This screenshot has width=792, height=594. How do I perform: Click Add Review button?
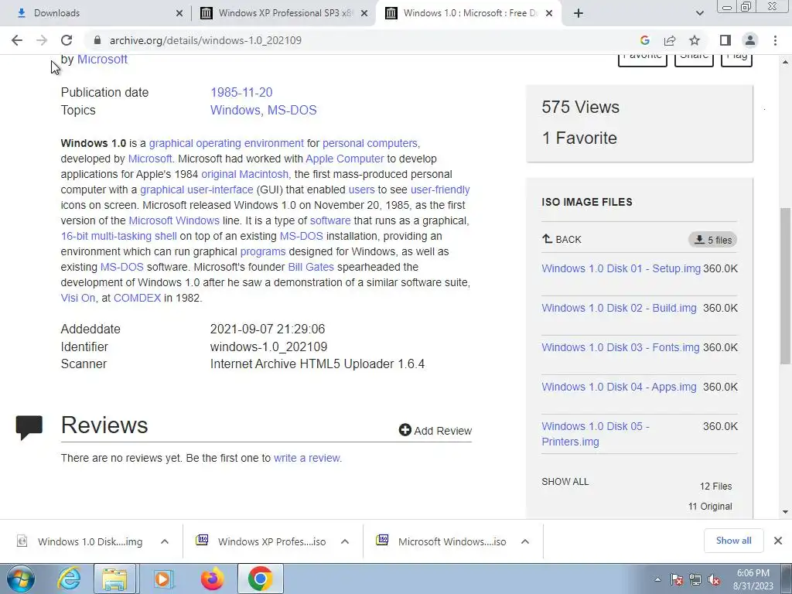click(x=435, y=430)
